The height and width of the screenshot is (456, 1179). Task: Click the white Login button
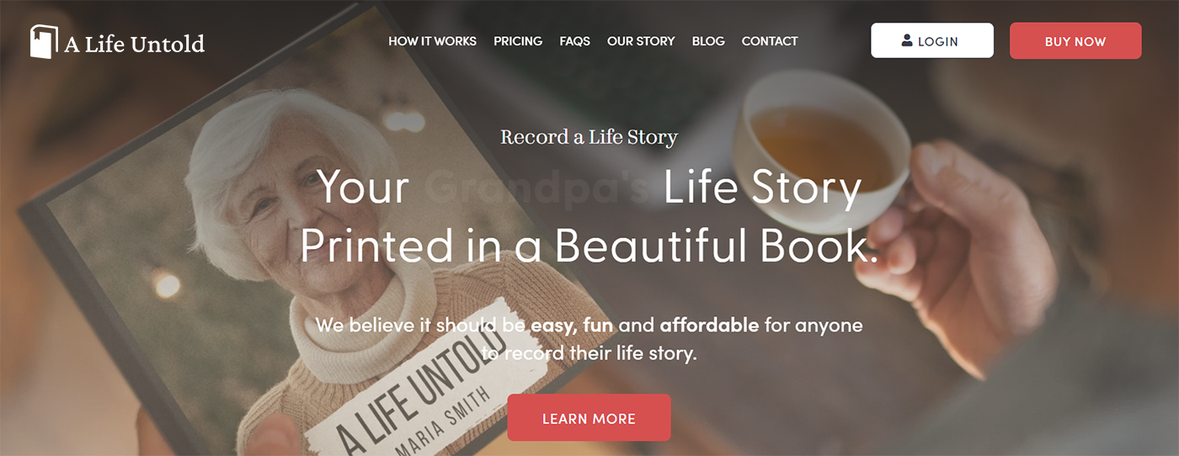coord(932,40)
